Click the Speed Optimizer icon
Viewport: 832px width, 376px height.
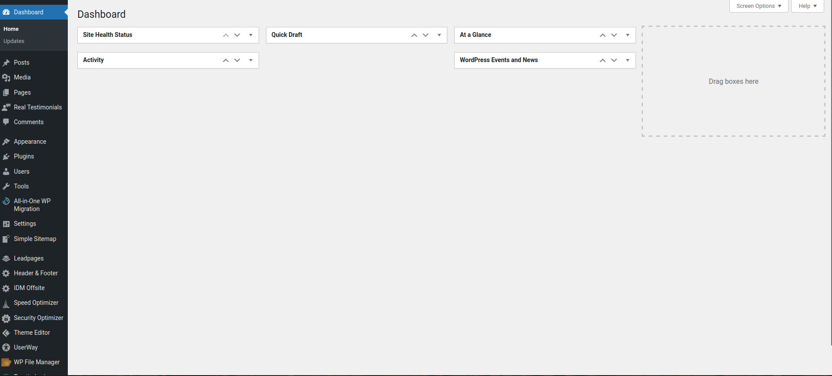[6, 303]
